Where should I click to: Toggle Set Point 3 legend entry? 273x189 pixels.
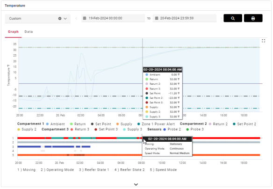(106, 129)
